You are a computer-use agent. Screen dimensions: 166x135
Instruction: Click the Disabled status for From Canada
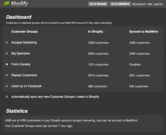(135, 64)
